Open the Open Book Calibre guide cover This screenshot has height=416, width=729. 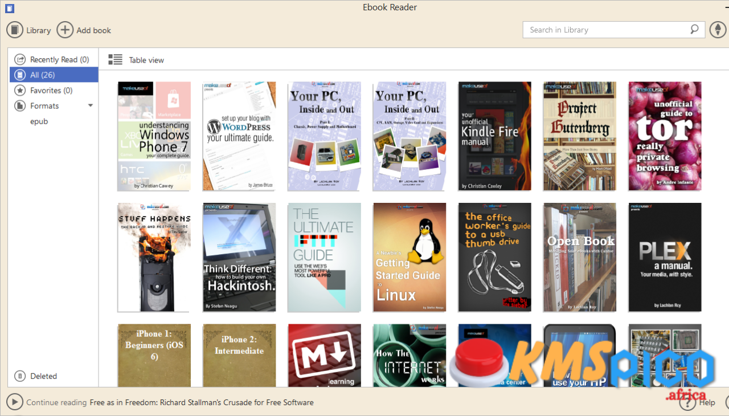tap(580, 258)
